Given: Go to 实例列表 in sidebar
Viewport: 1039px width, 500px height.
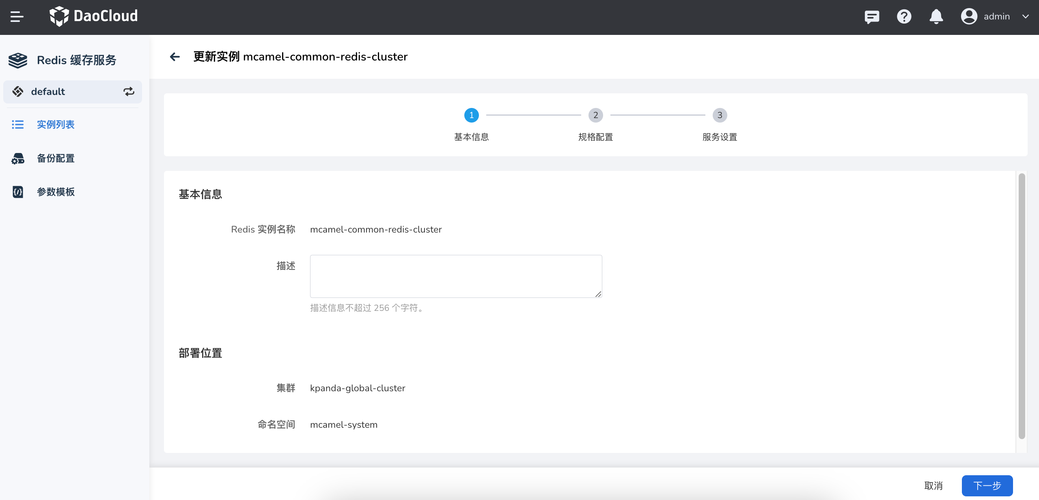Looking at the screenshot, I should 56,125.
